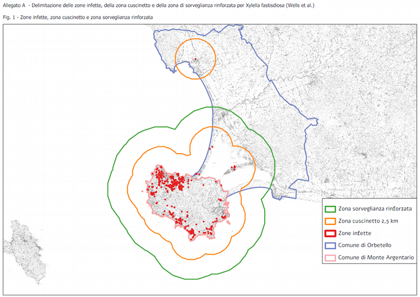The height and width of the screenshot is (297, 420).
Task: Click the 'Comune di Orbetello' legend label
Action: click(x=364, y=245)
